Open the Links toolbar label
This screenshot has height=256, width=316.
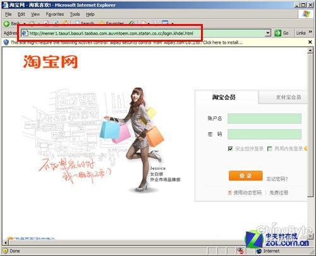(x=301, y=33)
